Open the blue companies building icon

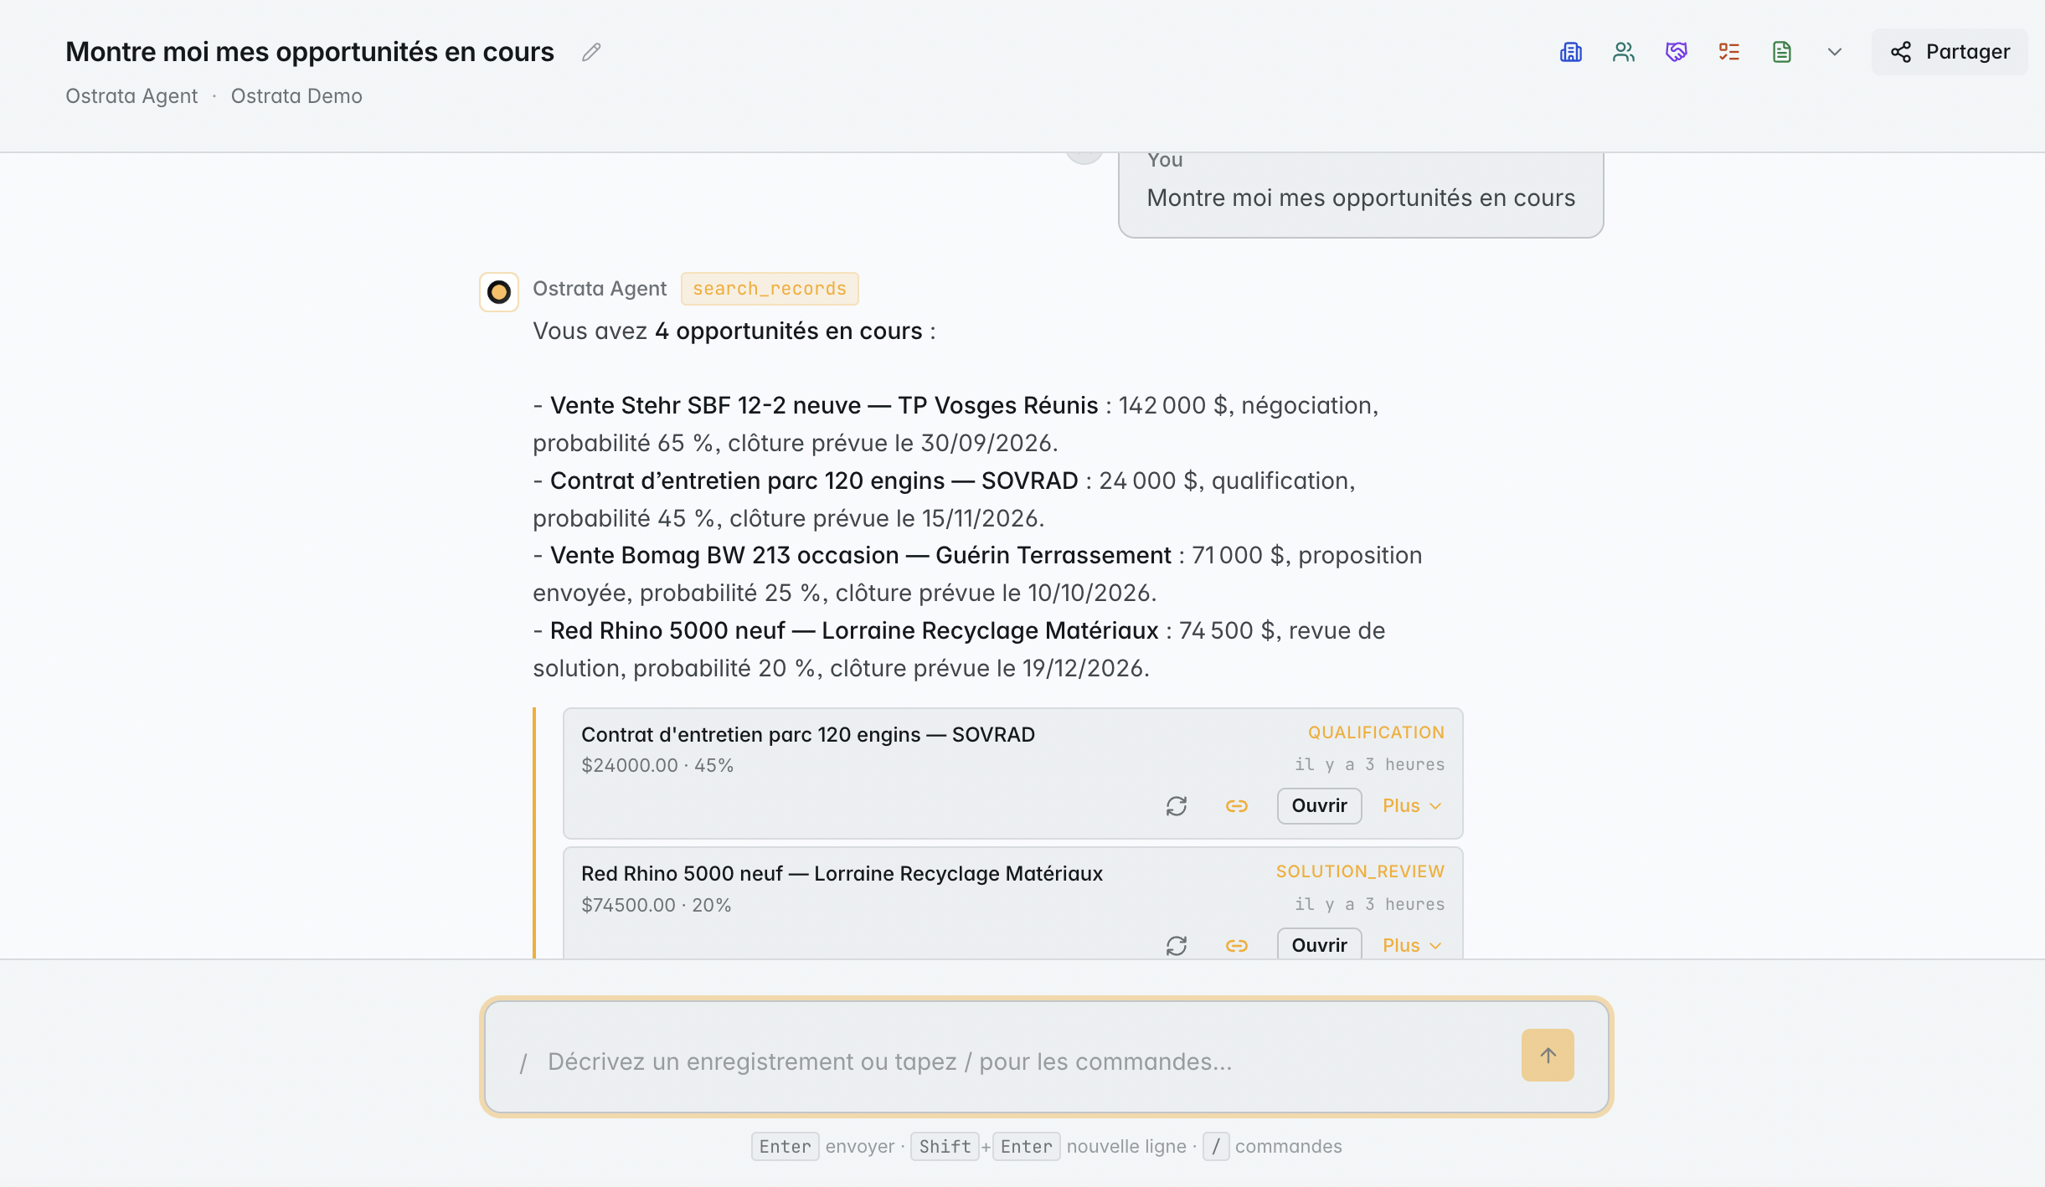point(1570,52)
